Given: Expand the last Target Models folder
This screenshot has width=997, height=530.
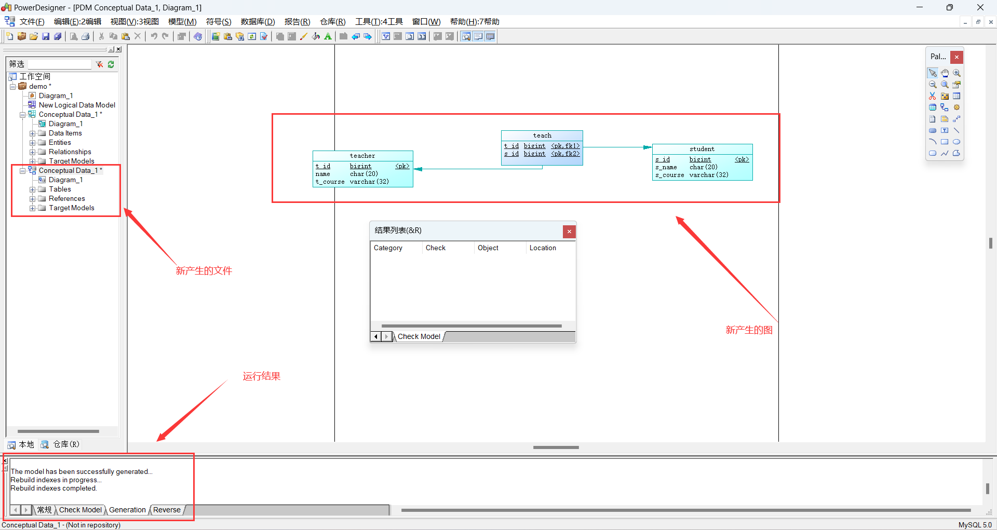Looking at the screenshot, I should pyautogui.click(x=32, y=208).
